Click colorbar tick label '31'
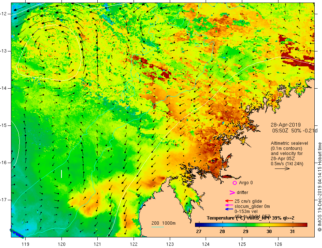322x248 pixels. pos(292,232)
